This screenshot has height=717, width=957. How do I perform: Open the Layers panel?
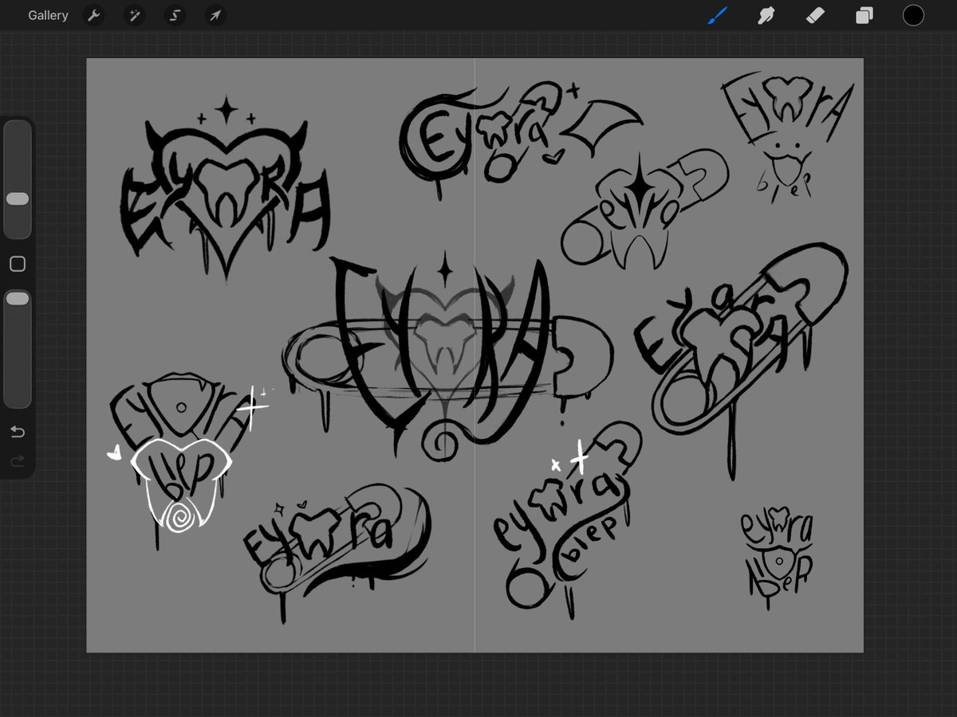tap(864, 15)
